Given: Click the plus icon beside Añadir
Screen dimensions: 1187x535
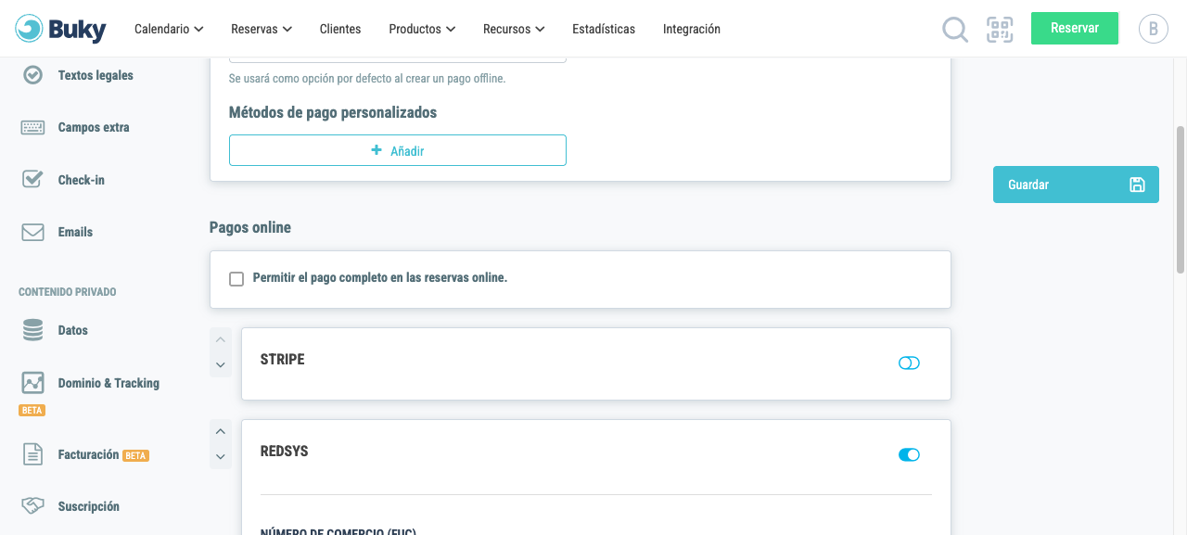Looking at the screenshot, I should [377, 150].
